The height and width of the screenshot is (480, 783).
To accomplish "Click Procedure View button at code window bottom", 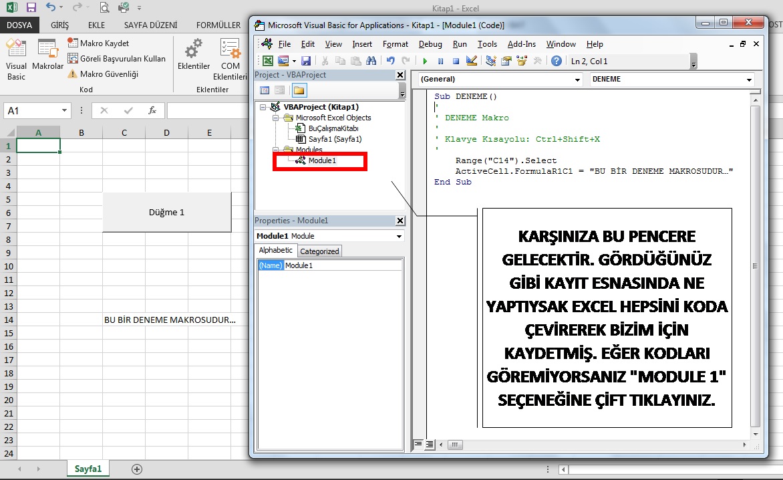I will [x=418, y=444].
